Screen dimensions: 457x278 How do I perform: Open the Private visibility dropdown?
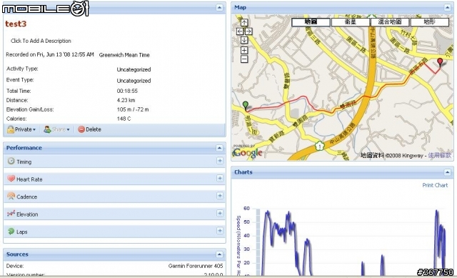click(x=21, y=129)
